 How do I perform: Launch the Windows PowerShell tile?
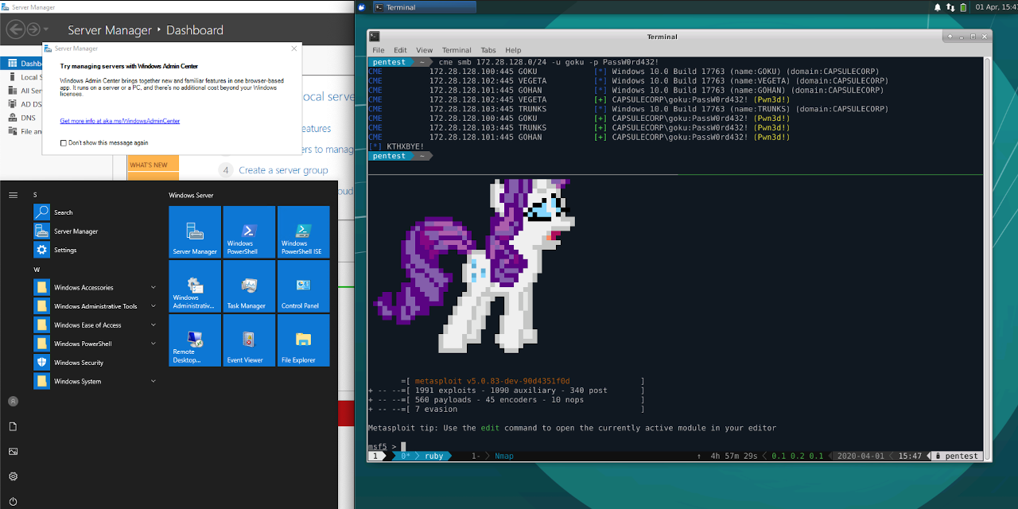coord(249,231)
